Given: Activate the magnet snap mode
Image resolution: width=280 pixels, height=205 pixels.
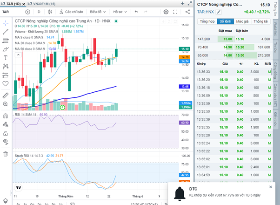Looking at the screenshot, I should pyautogui.click(x=6, y=116).
